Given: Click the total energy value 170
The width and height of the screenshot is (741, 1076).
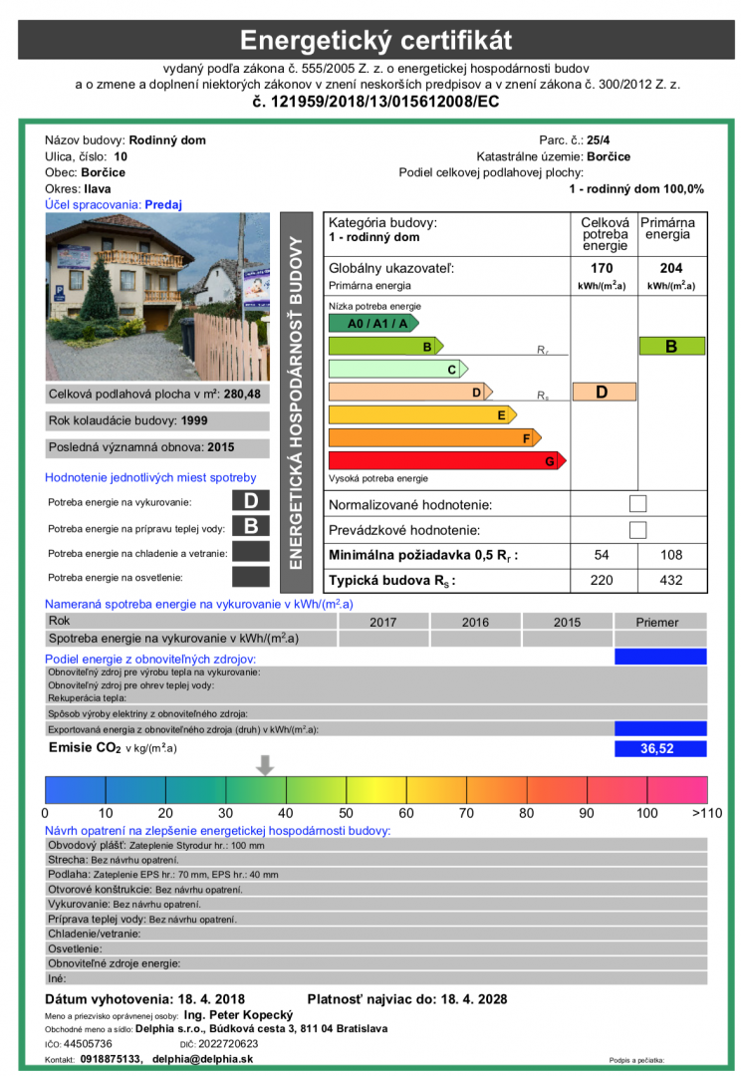Looking at the screenshot, I should tap(602, 268).
